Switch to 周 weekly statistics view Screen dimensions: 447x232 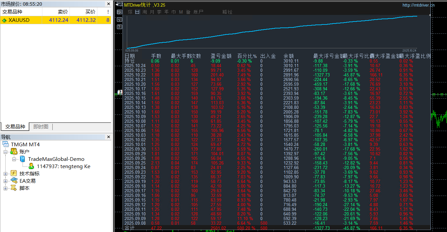[x=144, y=12]
